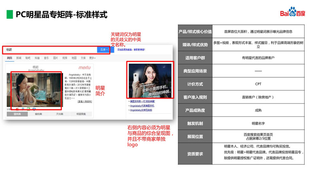Expand the 更多» search categories

point(92,58)
